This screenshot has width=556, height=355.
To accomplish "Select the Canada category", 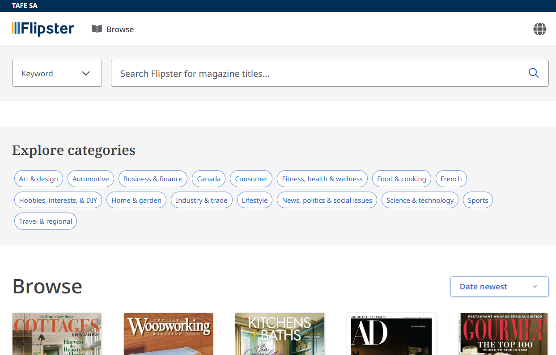I will (209, 179).
